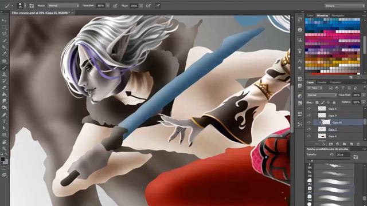Select the Clone Stamp tool
This screenshot has width=367, height=206.
[x=4, y=74]
